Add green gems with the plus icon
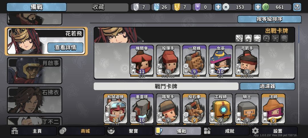308x138 pixels. click(x=258, y=7)
